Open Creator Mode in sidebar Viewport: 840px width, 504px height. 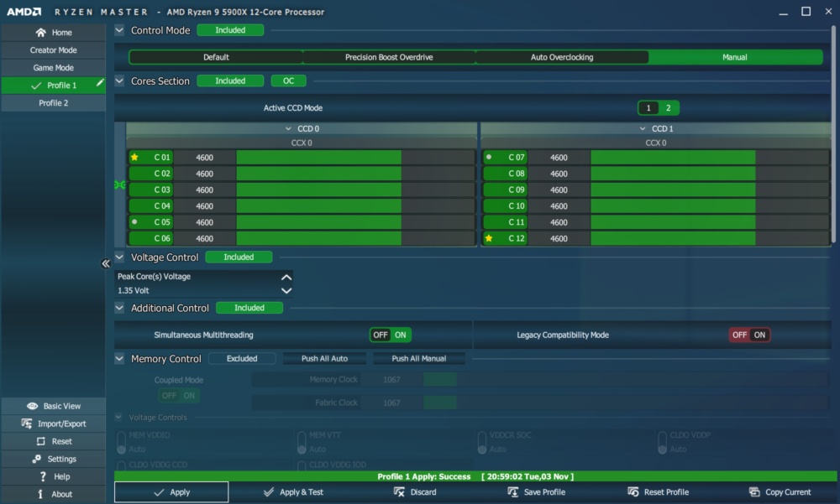53,50
